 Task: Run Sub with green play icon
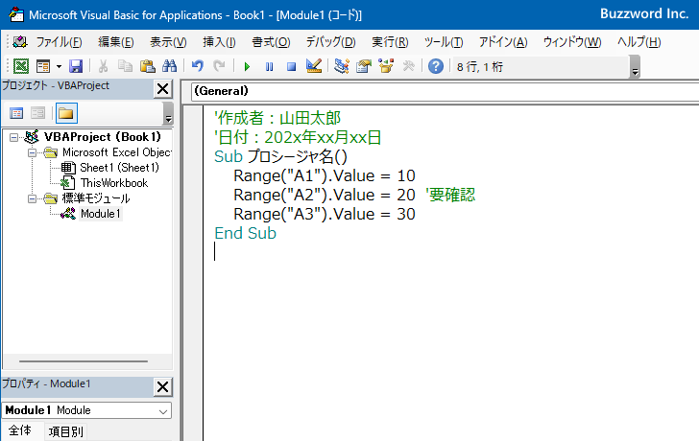tap(247, 67)
